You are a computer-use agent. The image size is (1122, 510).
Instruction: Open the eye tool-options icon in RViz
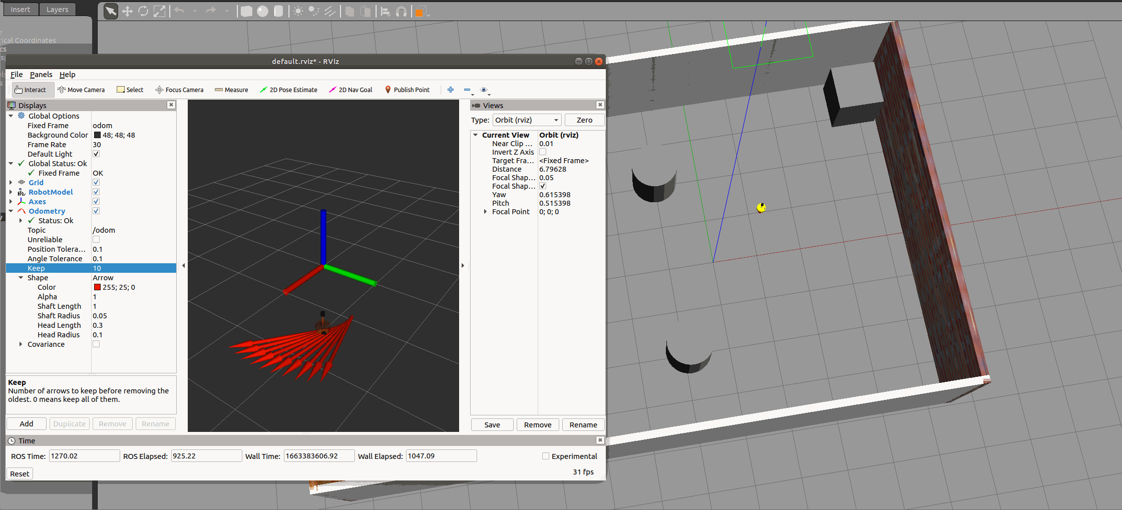(x=484, y=90)
